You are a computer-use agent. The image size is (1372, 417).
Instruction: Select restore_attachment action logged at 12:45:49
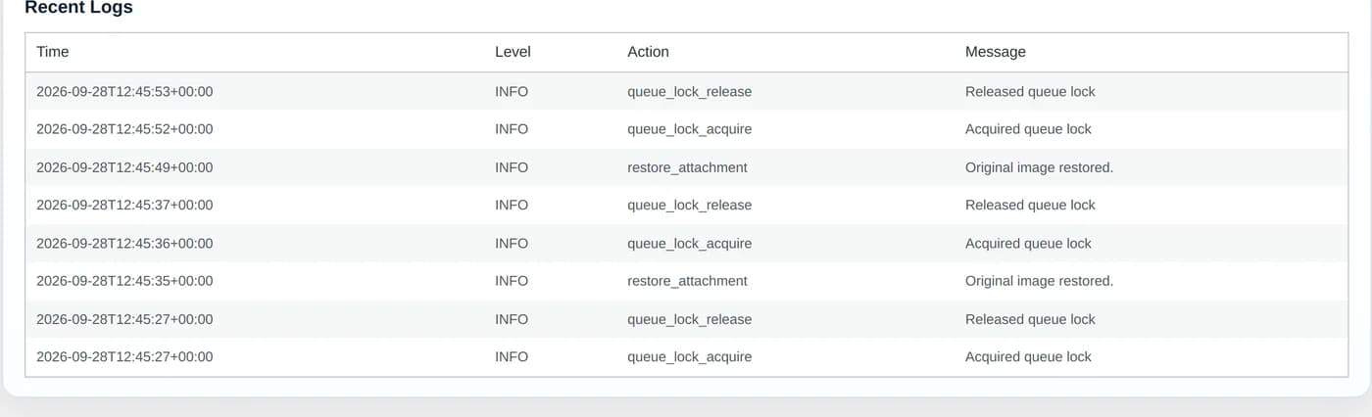[687, 167]
